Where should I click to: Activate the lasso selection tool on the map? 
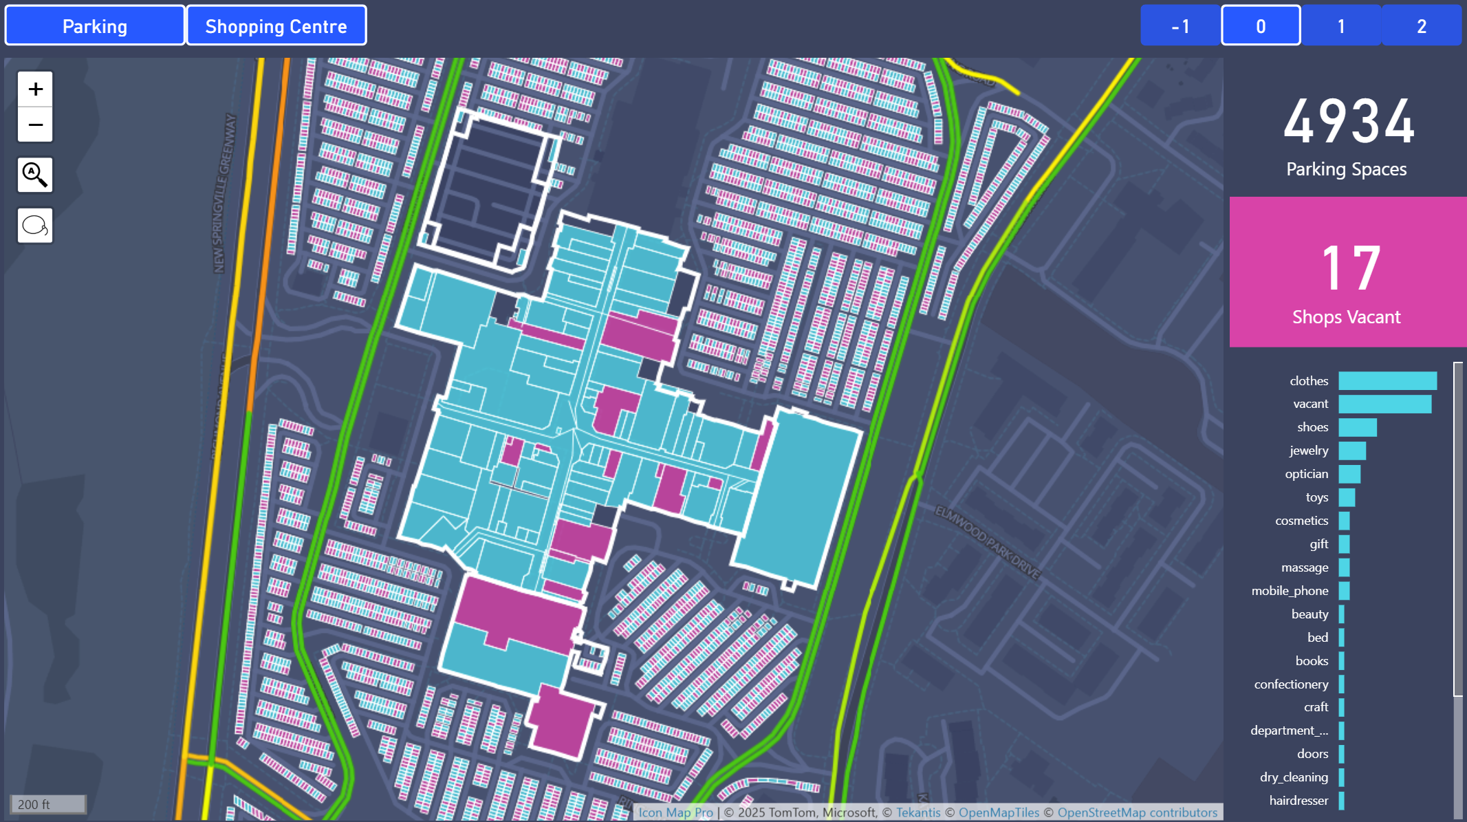coord(34,225)
